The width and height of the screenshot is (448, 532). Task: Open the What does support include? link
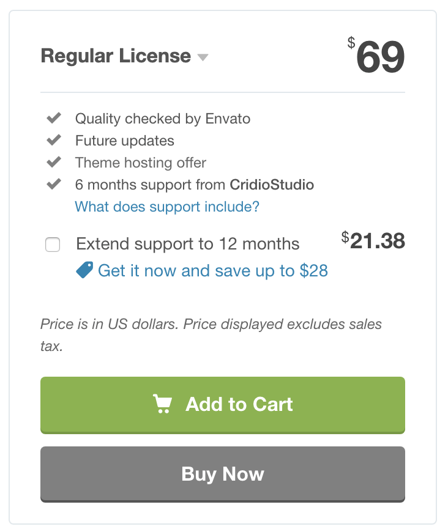pos(167,207)
